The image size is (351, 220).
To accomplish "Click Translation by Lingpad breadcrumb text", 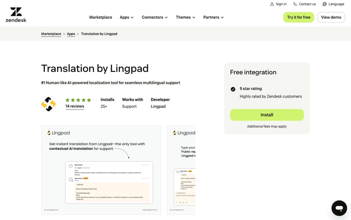I will point(99,34).
